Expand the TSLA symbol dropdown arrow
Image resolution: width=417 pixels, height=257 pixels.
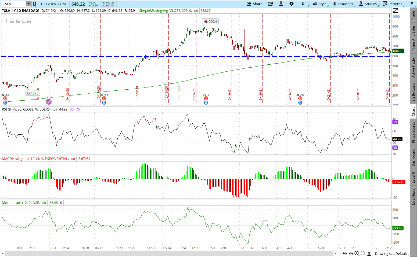click(x=28, y=4)
